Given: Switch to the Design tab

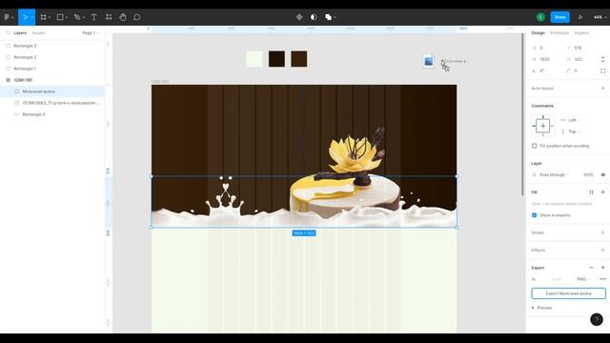Looking at the screenshot, I should tap(538, 33).
